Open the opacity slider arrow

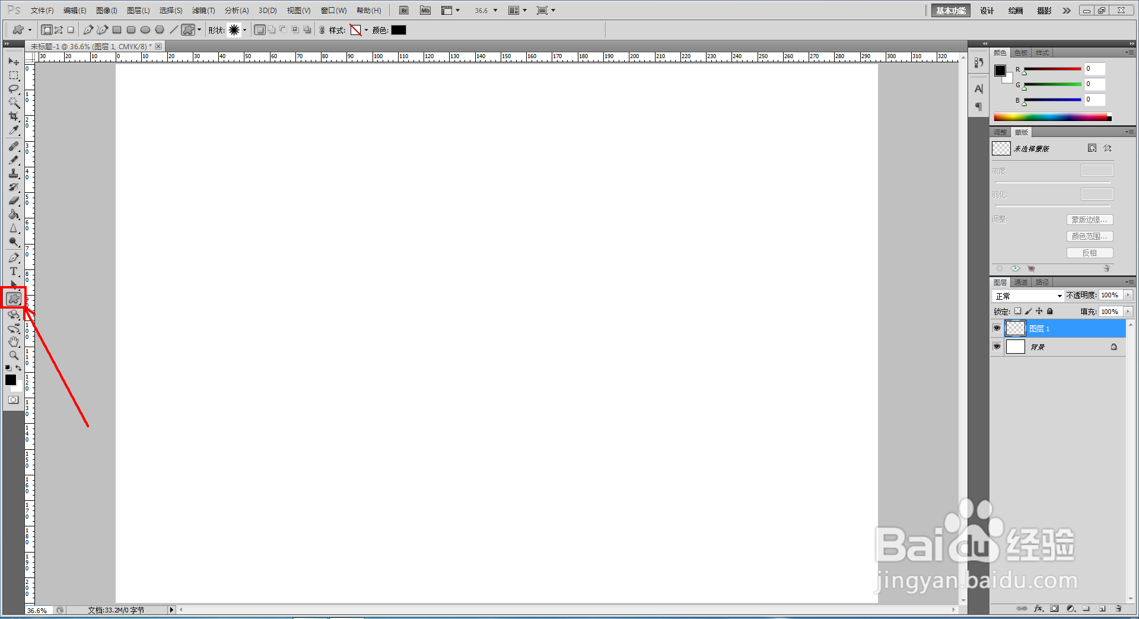(x=1128, y=295)
